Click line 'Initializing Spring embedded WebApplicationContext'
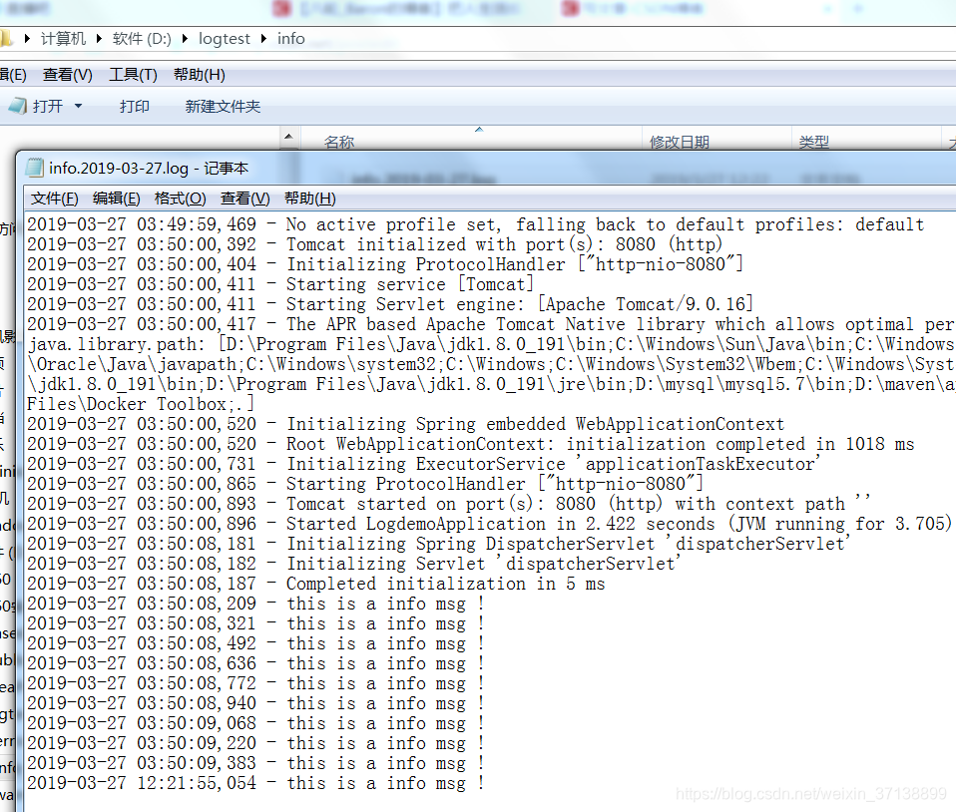 point(405,424)
